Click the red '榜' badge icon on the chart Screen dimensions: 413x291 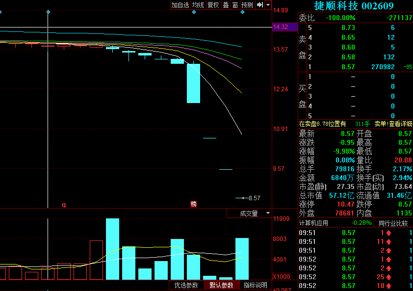(x=193, y=204)
